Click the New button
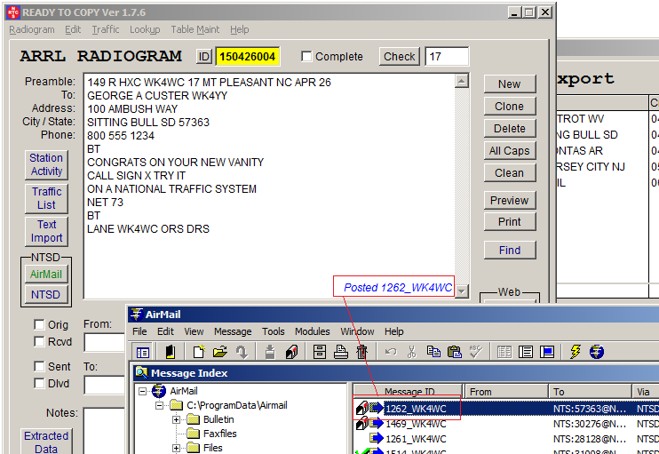659x454 pixels. tap(510, 84)
